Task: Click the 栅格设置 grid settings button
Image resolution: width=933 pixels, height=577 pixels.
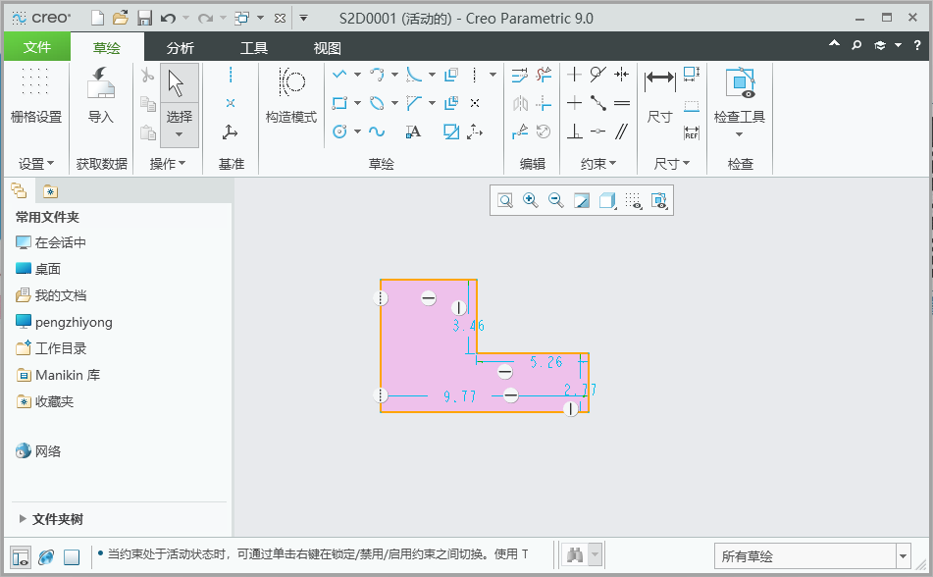Action: coord(36,93)
